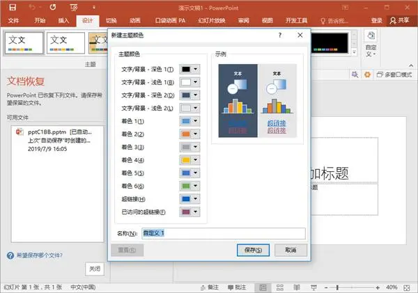Screen dimensions: 418x293
Task: Start Slide Show from status bar icon
Action: coord(313,287)
